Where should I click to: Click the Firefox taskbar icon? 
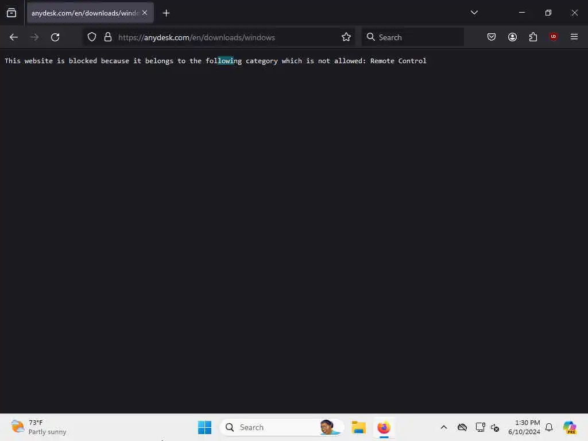[384, 427]
